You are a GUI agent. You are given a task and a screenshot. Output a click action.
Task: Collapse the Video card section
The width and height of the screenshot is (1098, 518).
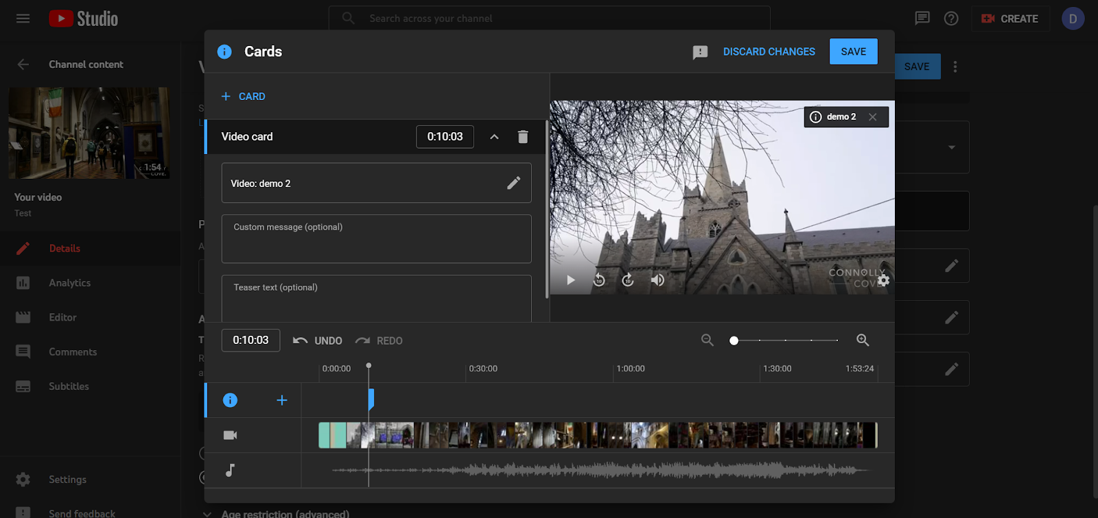[494, 137]
